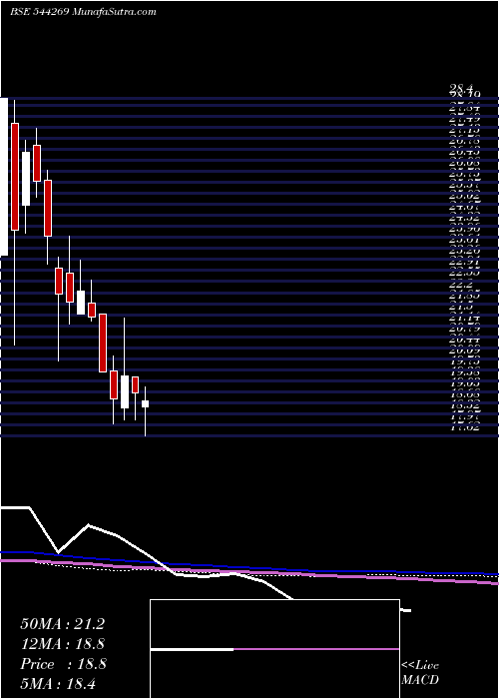Click the 50MA : 21.2 readout
The image size is (499, 699).
(x=62, y=624)
